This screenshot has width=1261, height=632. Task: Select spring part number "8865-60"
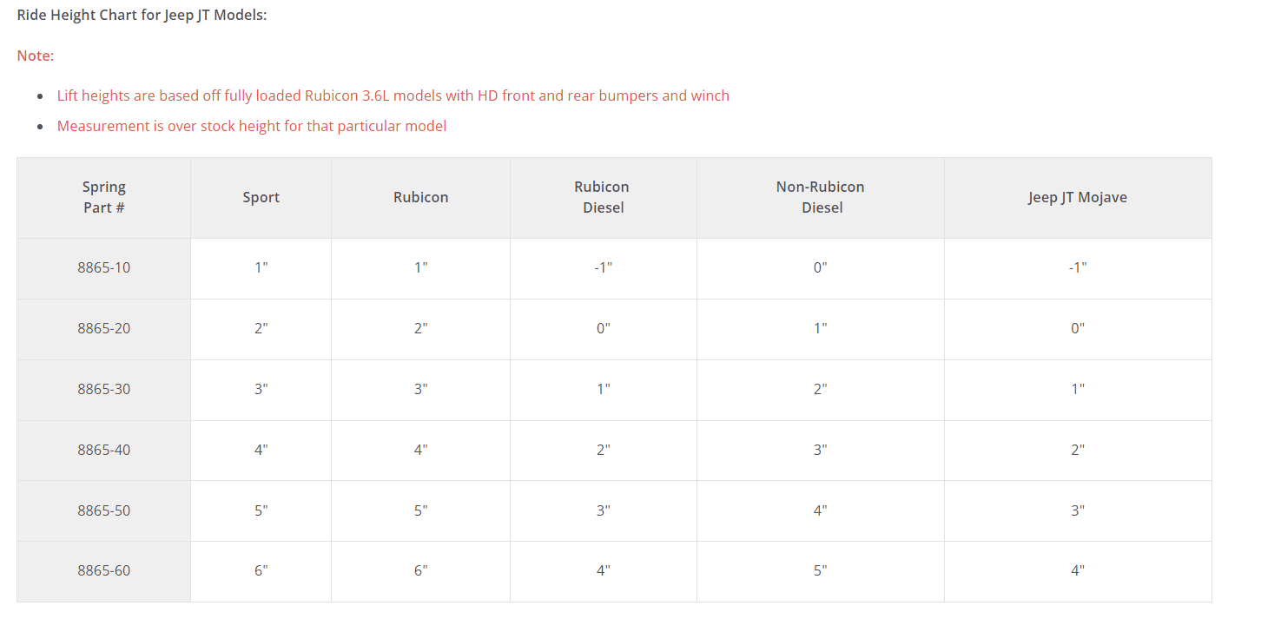click(104, 571)
